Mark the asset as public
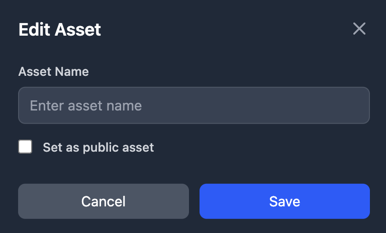 [25, 147]
